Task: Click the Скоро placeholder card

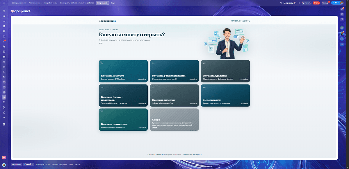Action: [174, 120]
